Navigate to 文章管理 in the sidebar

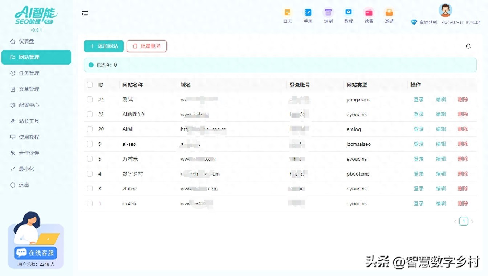click(x=29, y=89)
